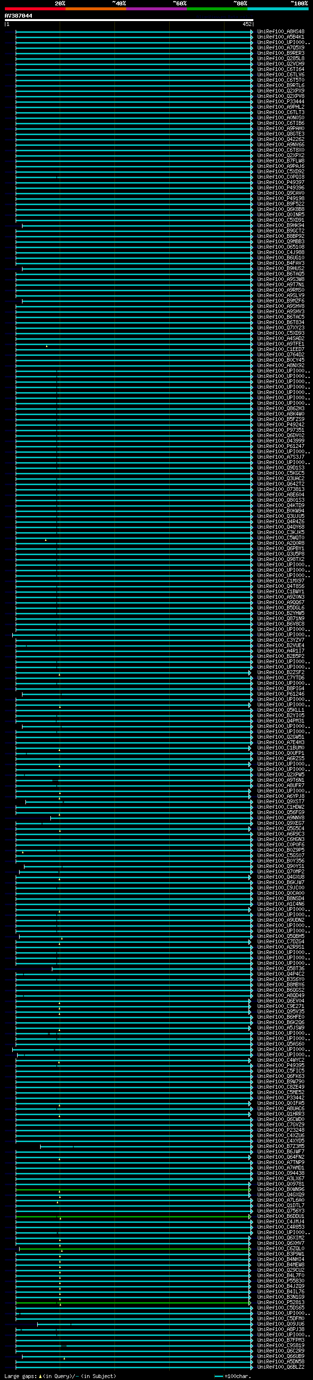Screen dimensions: 313x1380
Task: Click hit label UniRef100_P33442
Action: (x=281, y=1098)
